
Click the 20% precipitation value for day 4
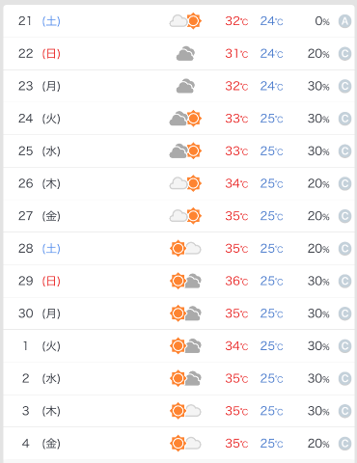point(318,444)
